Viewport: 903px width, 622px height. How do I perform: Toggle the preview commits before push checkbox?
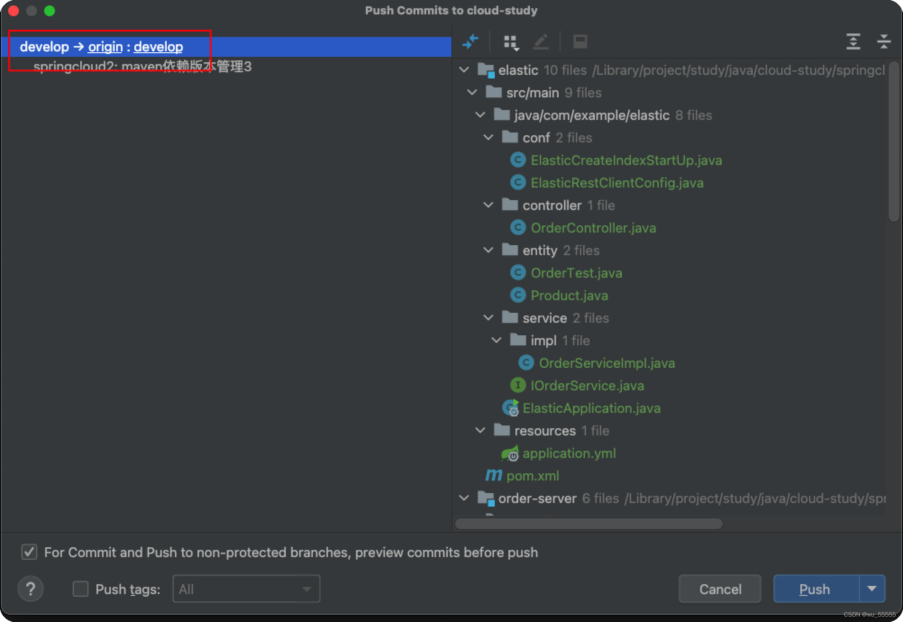click(x=30, y=552)
